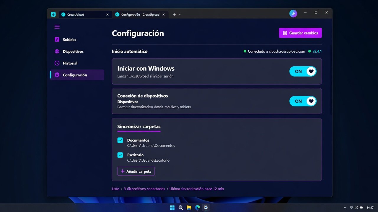The height and width of the screenshot is (212, 378).
Task: Click the Sincronizar carpetas heading
Action: pos(139,127)
